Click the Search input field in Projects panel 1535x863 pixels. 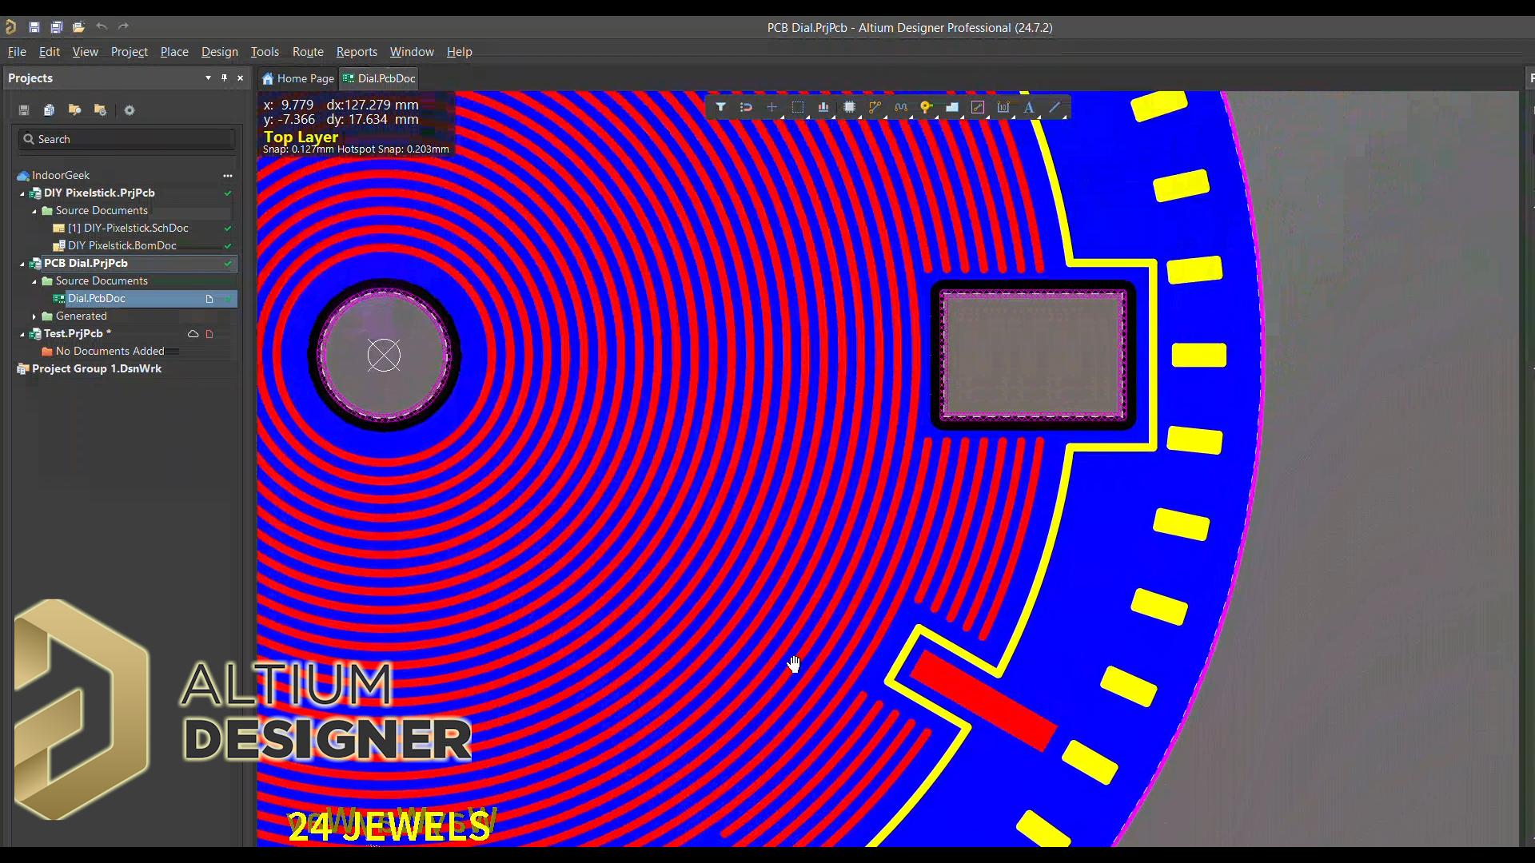point(126,138)
